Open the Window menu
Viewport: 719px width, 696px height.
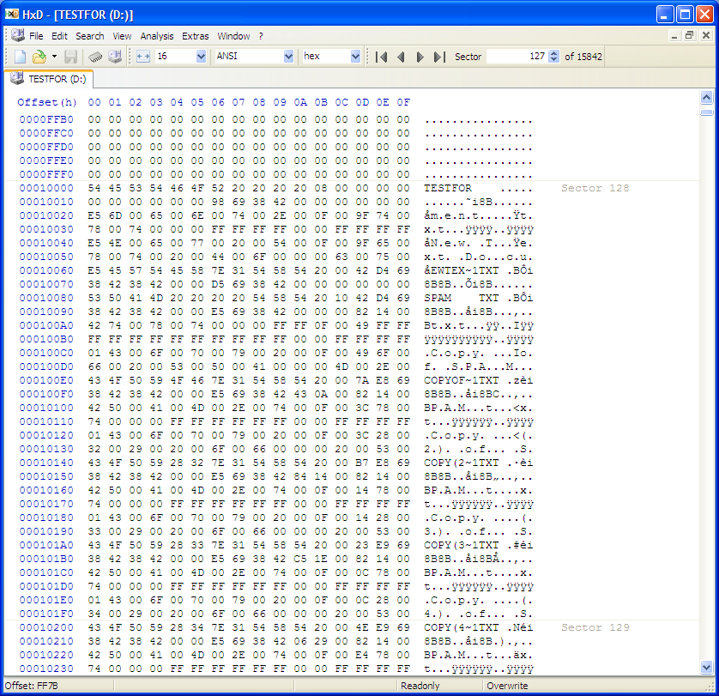coord(233,36)
